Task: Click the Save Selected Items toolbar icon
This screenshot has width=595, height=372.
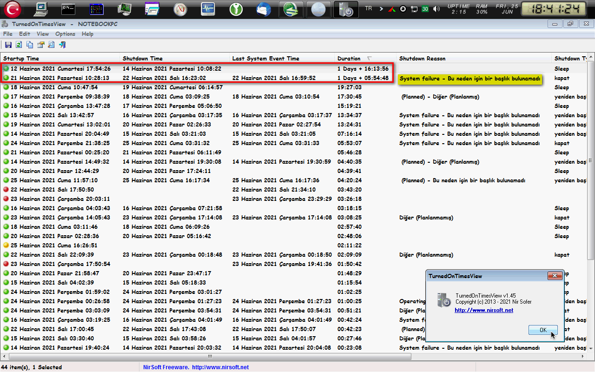Action: (x=8, y=45)
